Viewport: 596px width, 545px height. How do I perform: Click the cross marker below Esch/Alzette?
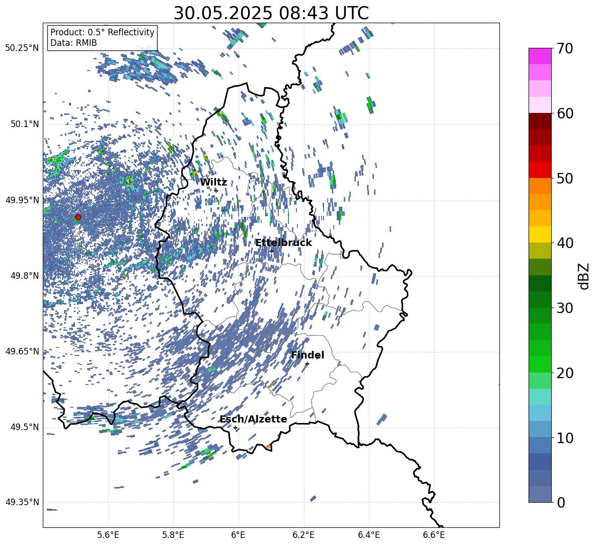pos(235,428)
